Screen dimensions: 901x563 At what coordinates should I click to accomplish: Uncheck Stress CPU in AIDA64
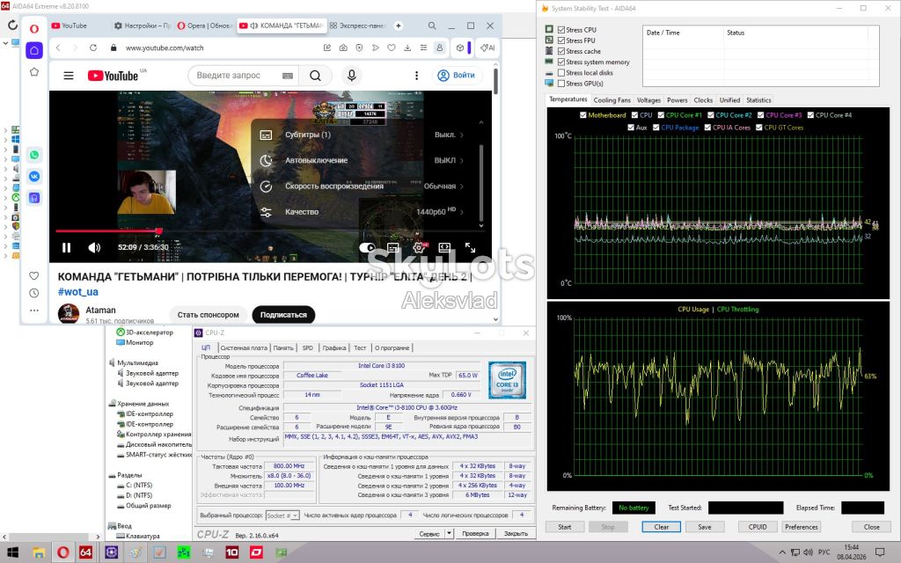tap(561, 30)
